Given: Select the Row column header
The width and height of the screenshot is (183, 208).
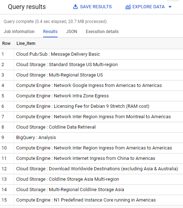Looking at the screenshot, I should coord(6,43).
